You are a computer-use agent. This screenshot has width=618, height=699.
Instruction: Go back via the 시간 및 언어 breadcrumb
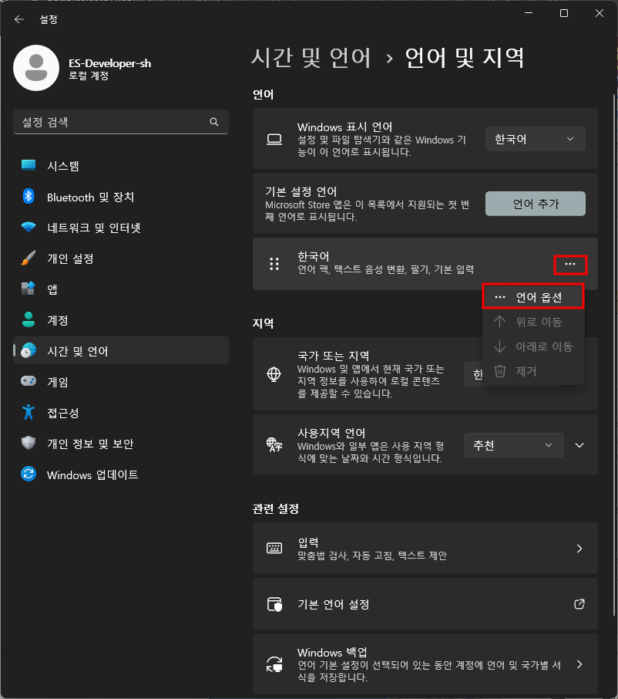[311, 58]
